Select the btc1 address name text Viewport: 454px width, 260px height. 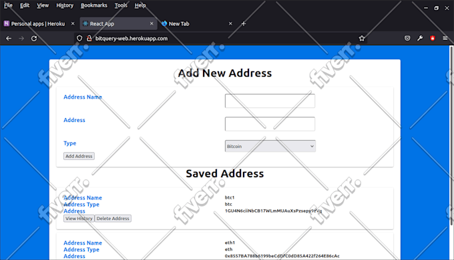click(230, 197)
